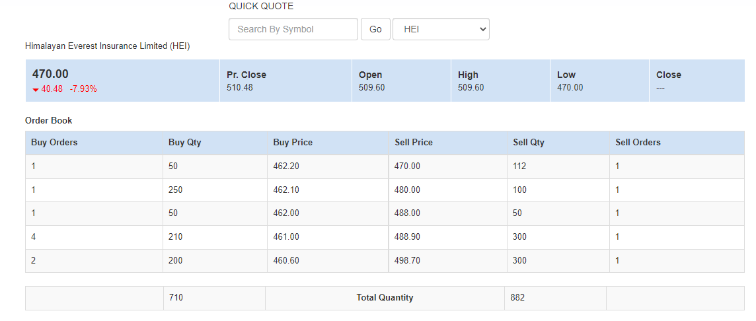Click the -7.93% percentage change text
This screenshot has width=756, height=321.
83,89
